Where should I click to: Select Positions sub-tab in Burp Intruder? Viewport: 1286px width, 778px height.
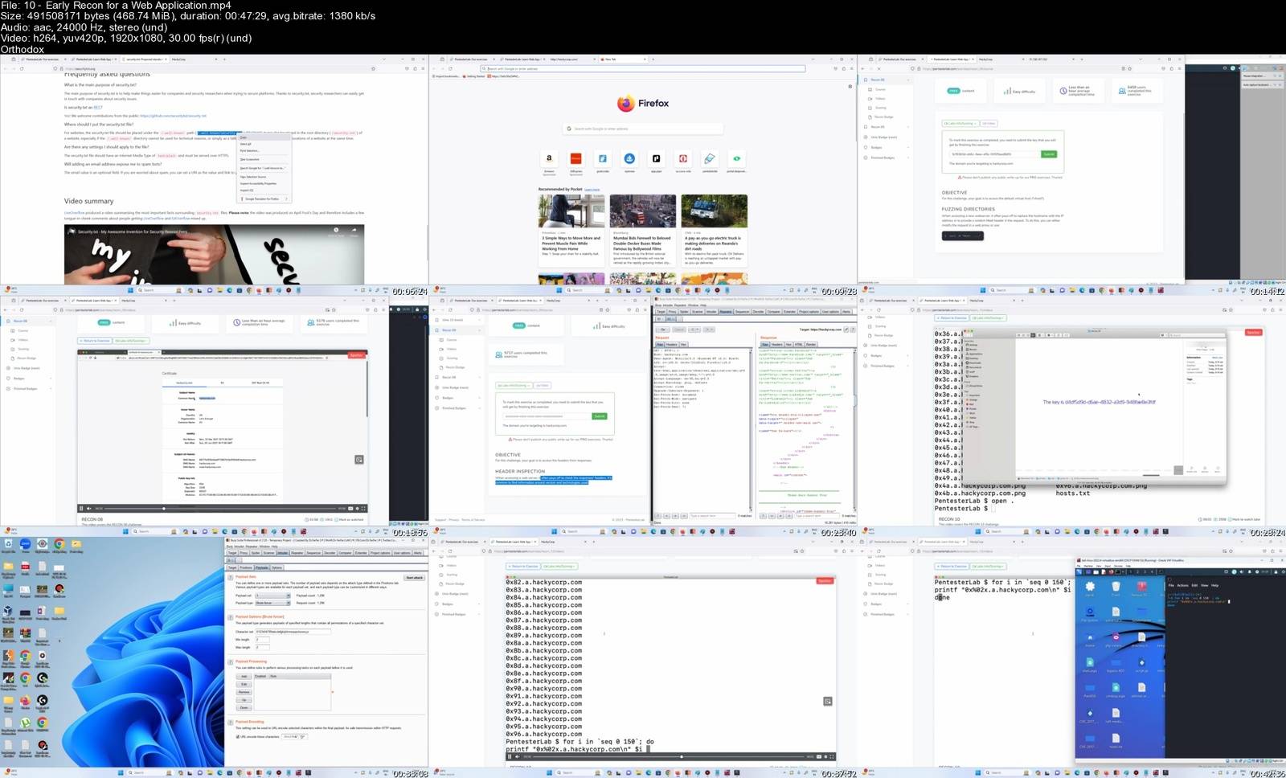[247, 567]
